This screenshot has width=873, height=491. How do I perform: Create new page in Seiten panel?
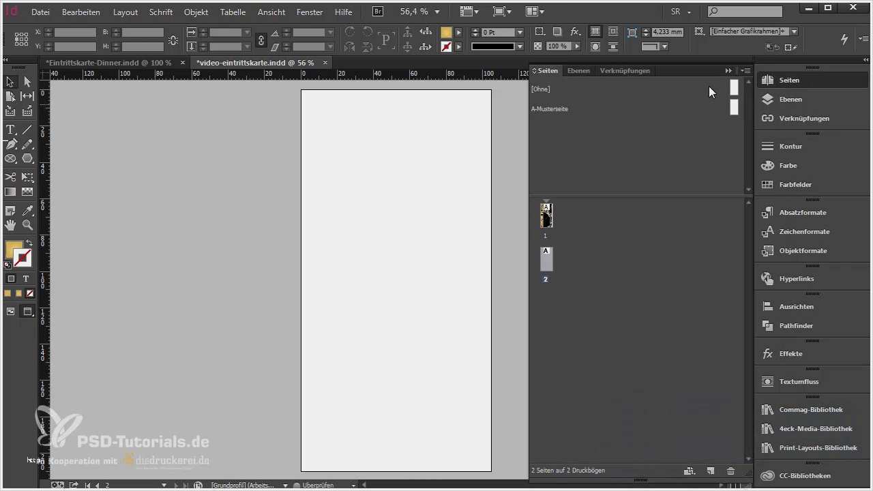(x=710, y=471)
